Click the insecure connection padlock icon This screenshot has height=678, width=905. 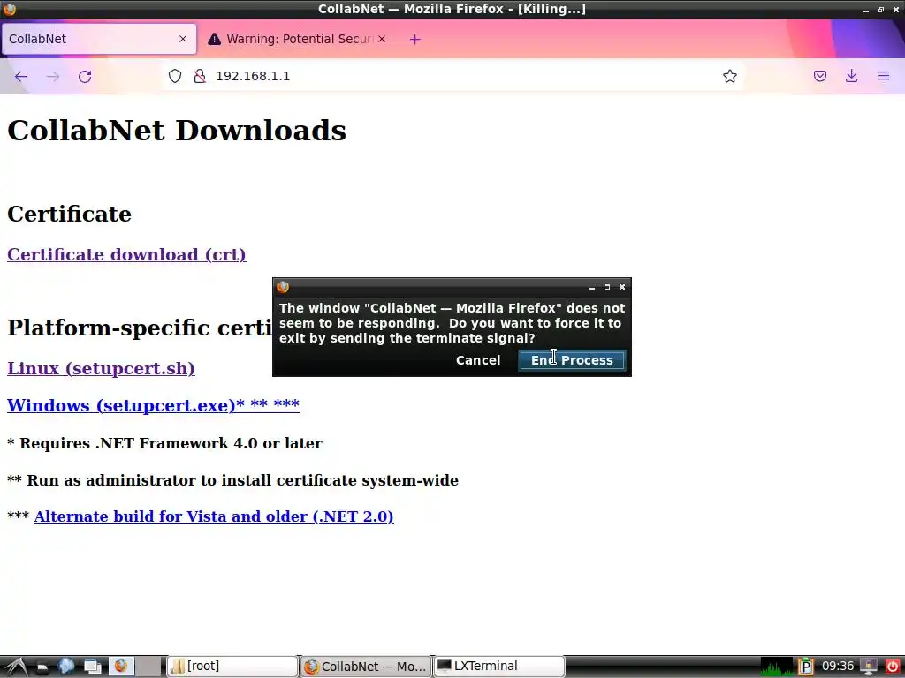tap(200, 76)
